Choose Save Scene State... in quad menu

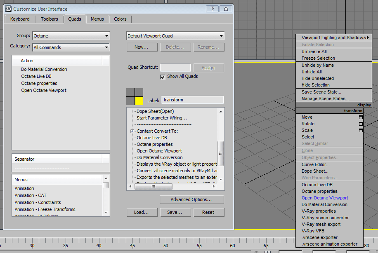pos(321,92)
